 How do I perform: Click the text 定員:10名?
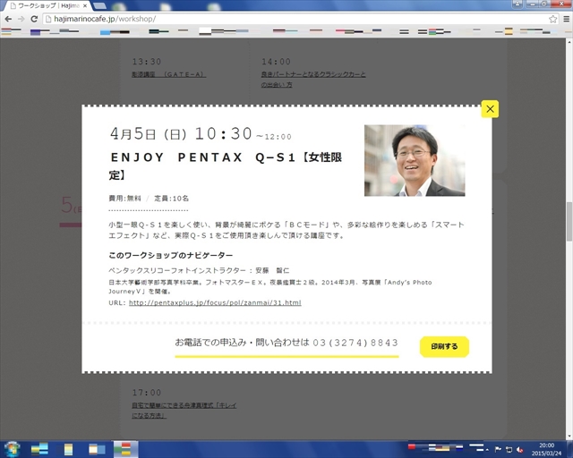171,199
